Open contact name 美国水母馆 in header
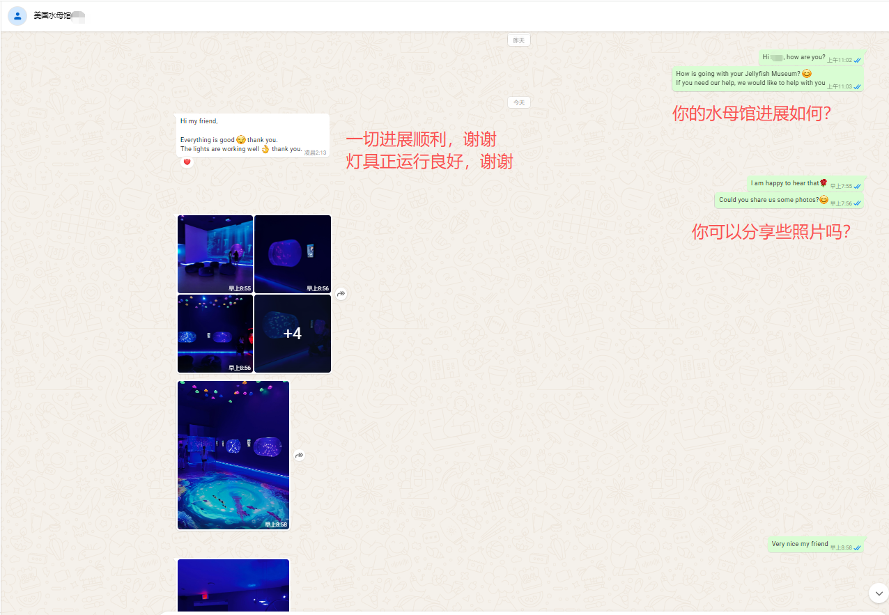Image resolution: width=889 pixels, height=615 pixels. point(53,15)
